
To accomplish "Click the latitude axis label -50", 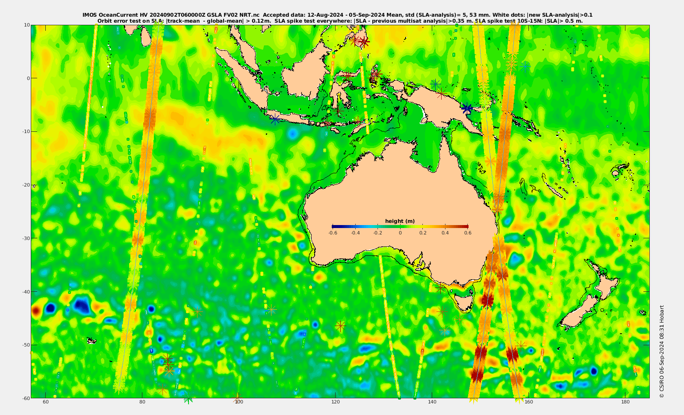I will [x=26, y=345].
